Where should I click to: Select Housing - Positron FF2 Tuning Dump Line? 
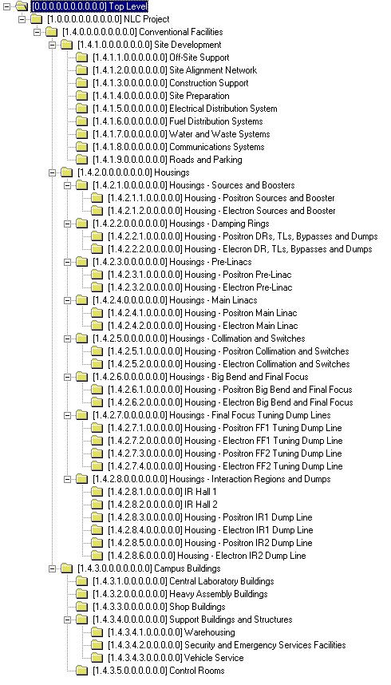(225, 453)
